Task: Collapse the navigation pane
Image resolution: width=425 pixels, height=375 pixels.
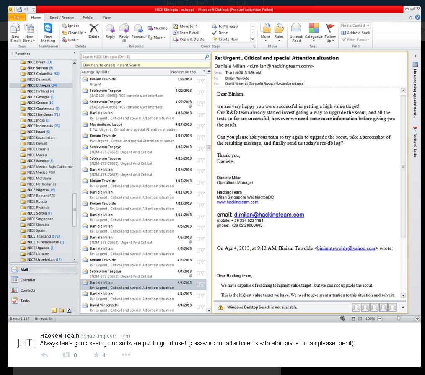Action: [x=75, y=53]
